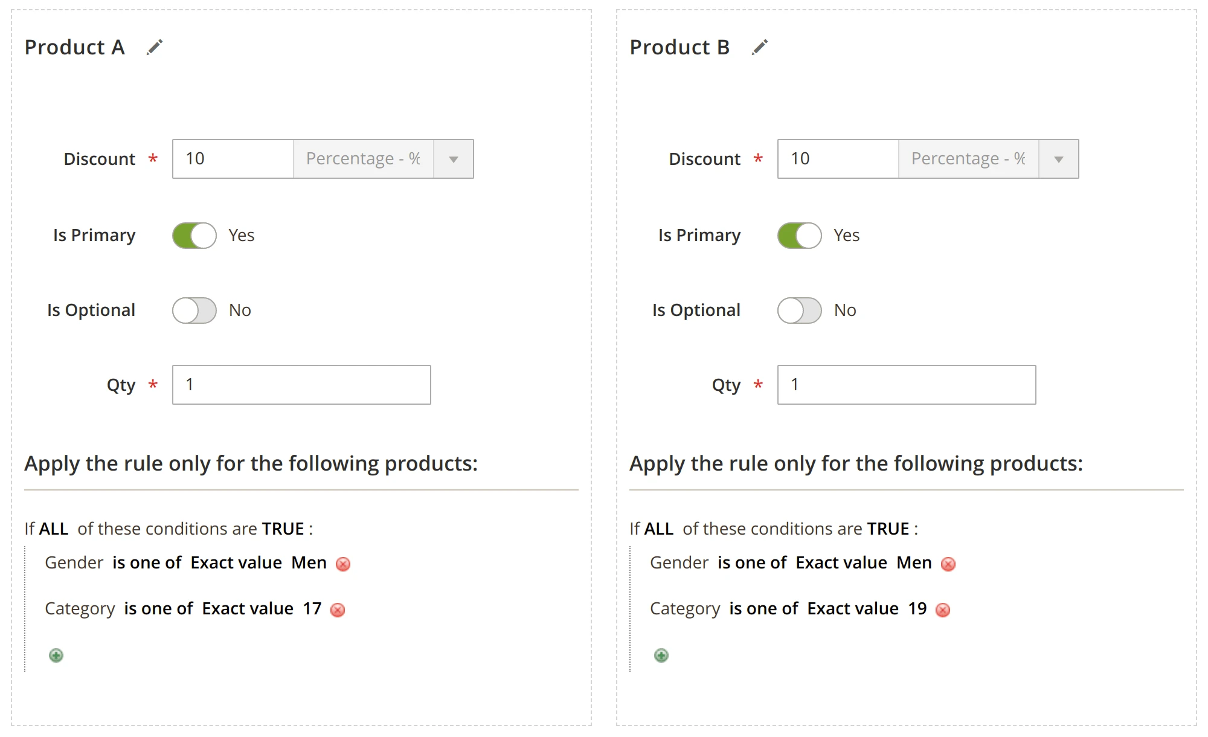Select the Exact value link for Category 17
1208x737 pixels.
[245, 608]
